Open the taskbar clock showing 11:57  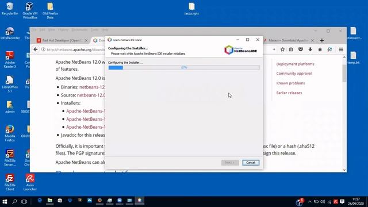(x=356, y=202)
